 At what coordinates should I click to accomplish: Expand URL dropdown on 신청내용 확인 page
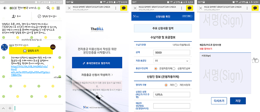[154, 10]
